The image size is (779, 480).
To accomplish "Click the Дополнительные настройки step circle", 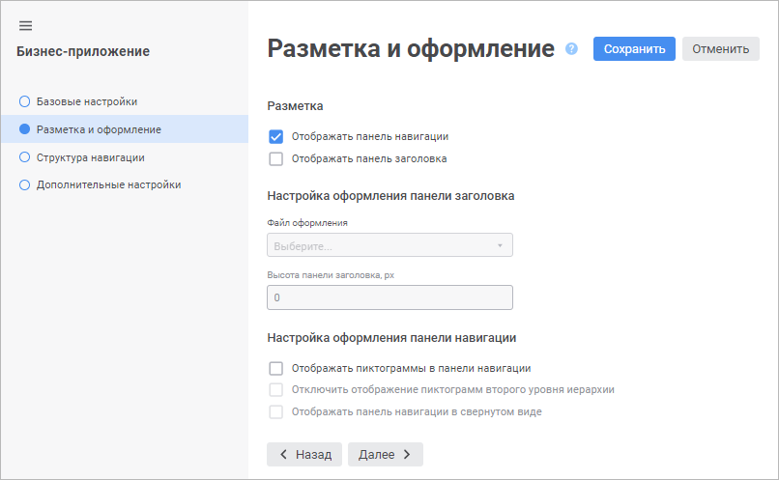I will click(25, 184).
